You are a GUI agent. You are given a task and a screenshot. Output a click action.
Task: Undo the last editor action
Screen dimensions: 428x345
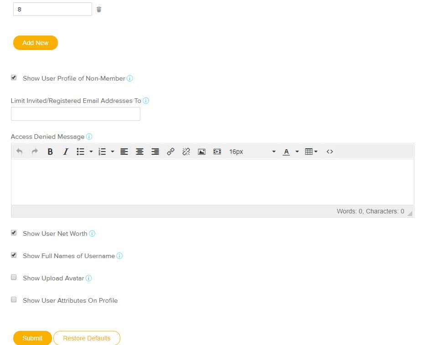20,152
